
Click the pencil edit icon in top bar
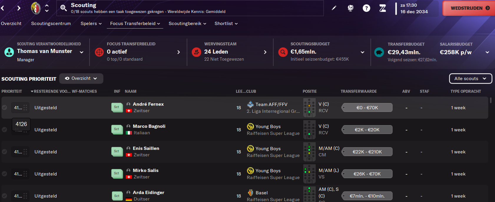point(334,8)
